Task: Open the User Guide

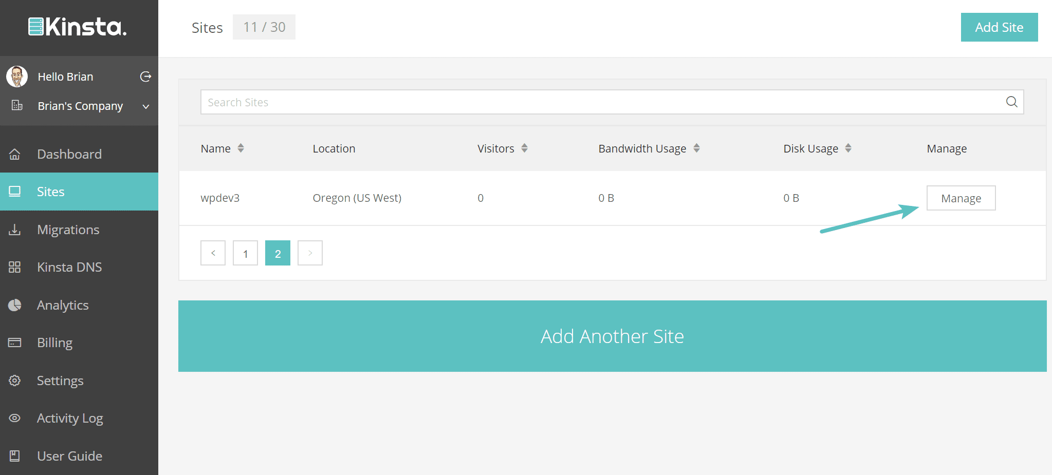Action: click(79, 456)
